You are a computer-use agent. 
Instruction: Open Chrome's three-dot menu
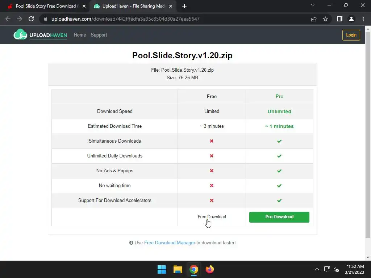pos(363,19)
